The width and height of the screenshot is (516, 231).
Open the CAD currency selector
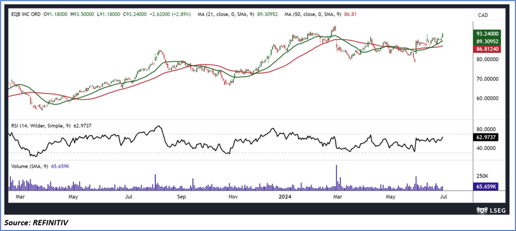(489, 15)
